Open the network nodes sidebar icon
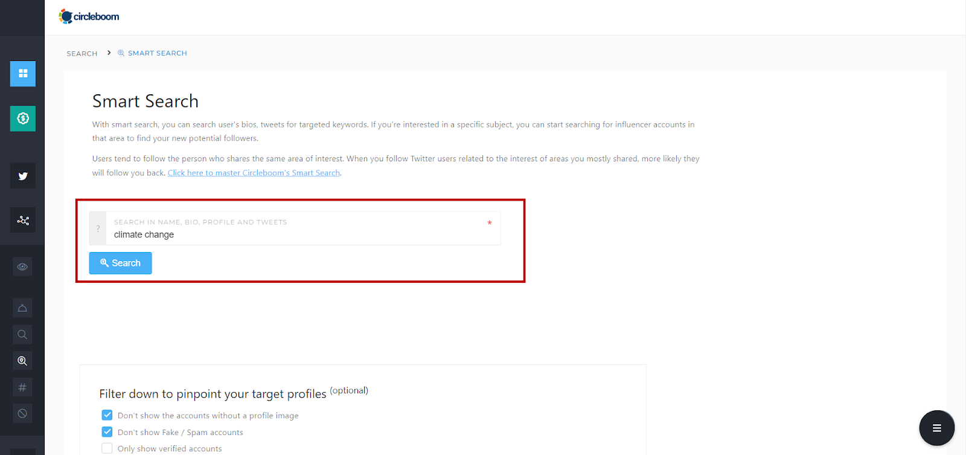Image resolution: width=966 pixels, height=455 pixels. [22, 221]
